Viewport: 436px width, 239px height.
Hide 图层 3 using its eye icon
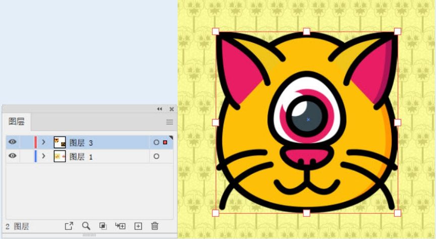pyautogui.click(x=12, y=142)
